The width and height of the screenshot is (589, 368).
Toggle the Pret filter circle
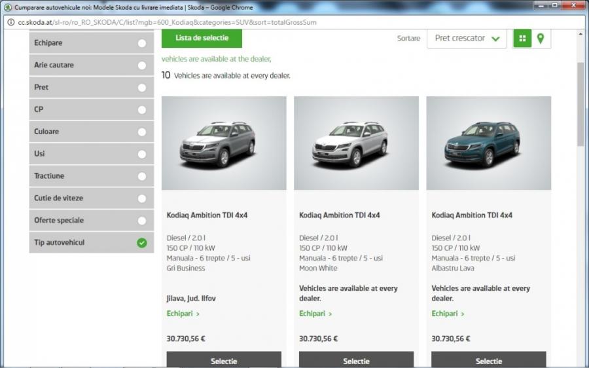(x=141, y=88)
